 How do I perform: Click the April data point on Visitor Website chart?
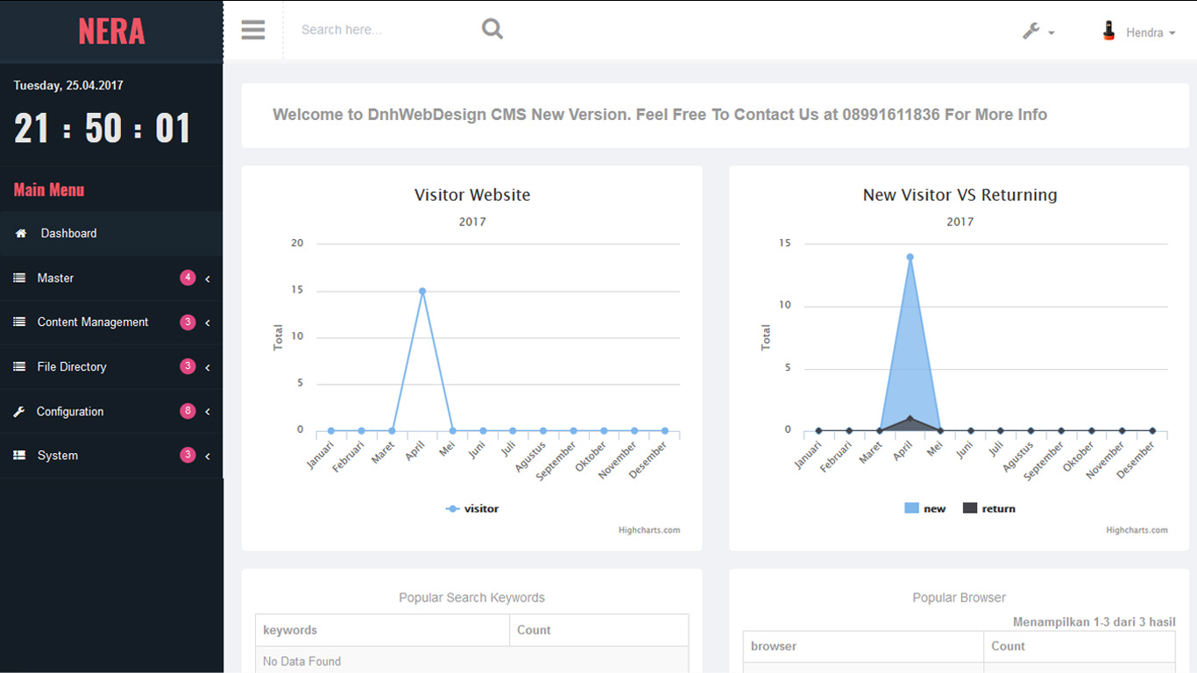coord(422,291)
